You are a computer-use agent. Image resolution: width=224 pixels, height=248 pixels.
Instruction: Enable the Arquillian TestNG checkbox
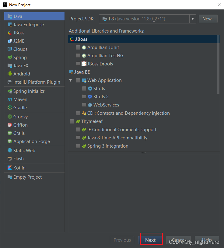[x=78, y=55]
